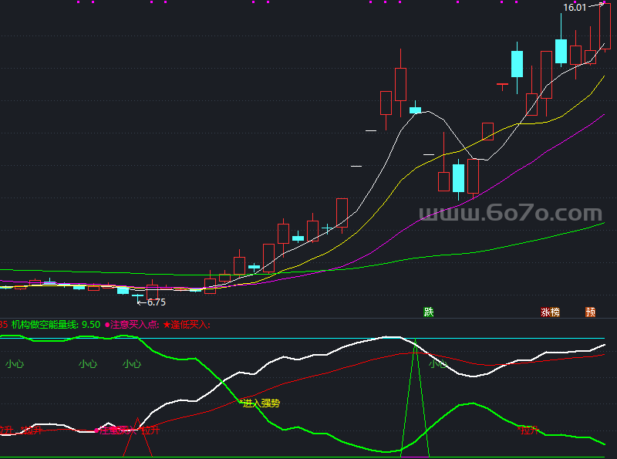617x459 pixels.
Task: Select the 注意买入点 legend entry
Action: 131,325
